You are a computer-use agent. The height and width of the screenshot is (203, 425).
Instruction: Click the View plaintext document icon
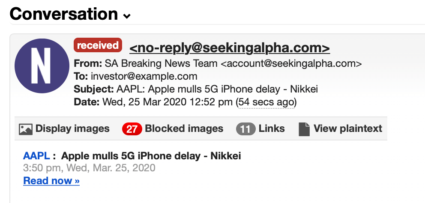304,129
